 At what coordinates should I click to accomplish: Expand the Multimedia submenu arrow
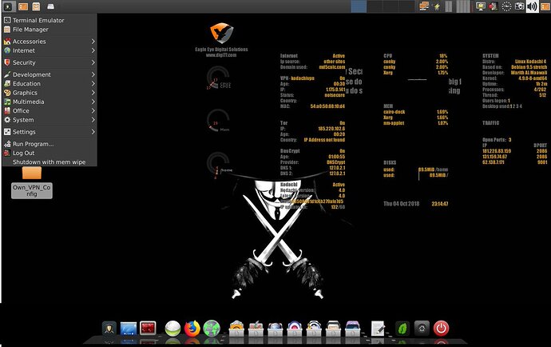click(x=93, y=102)
